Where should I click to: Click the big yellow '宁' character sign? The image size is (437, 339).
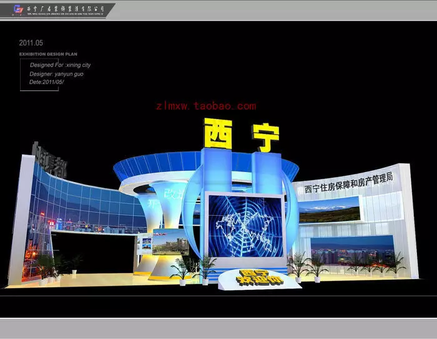click(265, 137)
